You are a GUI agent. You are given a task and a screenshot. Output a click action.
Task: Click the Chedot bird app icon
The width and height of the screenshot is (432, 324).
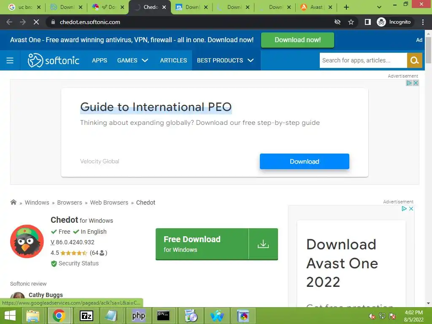[x=27, y=241]
